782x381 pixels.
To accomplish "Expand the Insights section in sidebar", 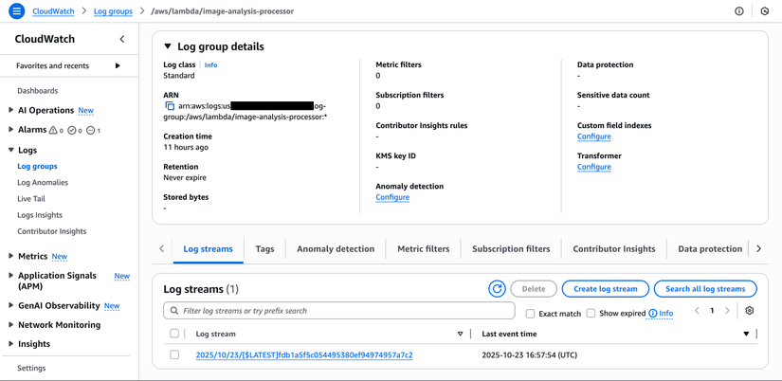I will click(11, 344).
